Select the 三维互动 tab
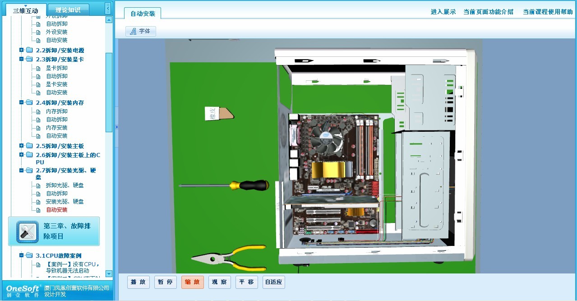Screen dimensions: 577x301 click(x=26, y=10)
